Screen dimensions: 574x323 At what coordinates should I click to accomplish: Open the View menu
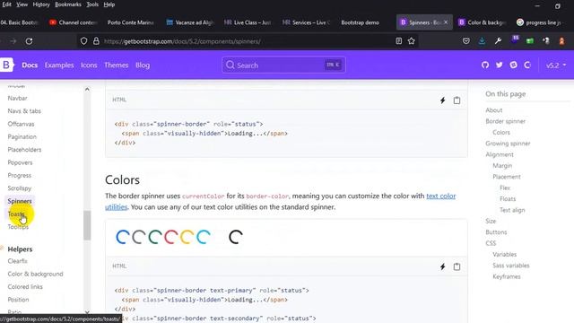22,4
